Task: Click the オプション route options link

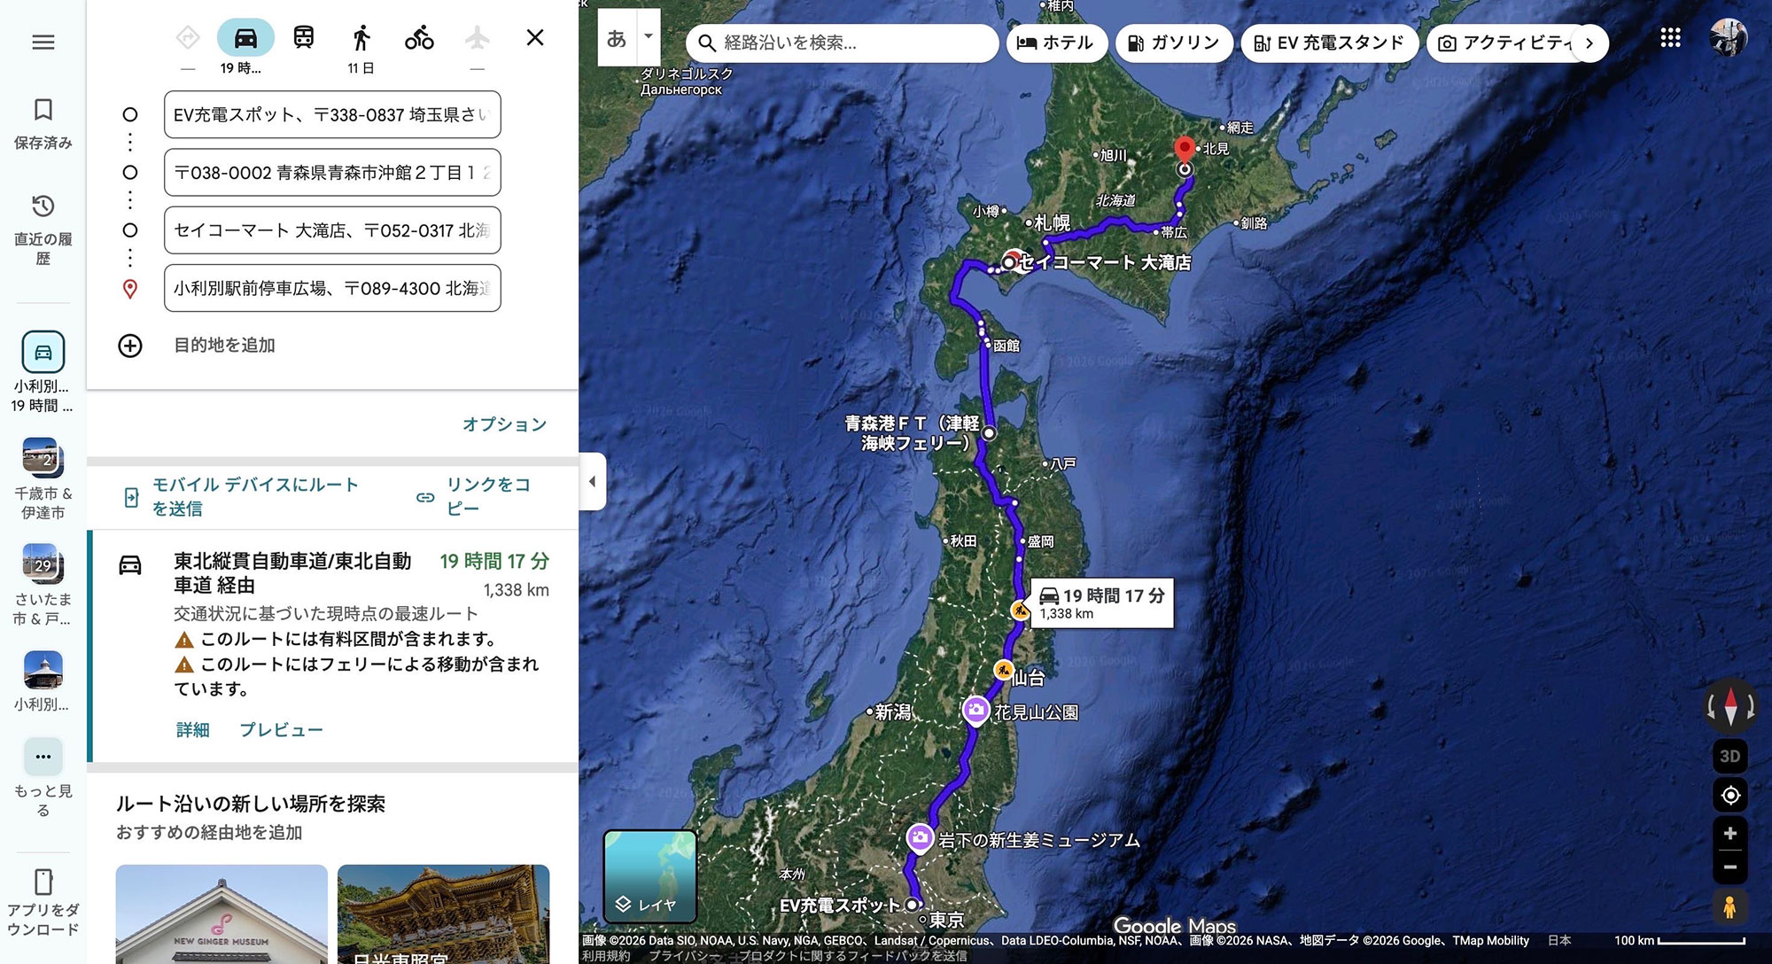Action: [x=504, y=424]
